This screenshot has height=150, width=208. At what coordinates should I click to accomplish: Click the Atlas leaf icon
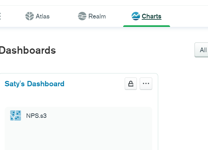[29, 16]
